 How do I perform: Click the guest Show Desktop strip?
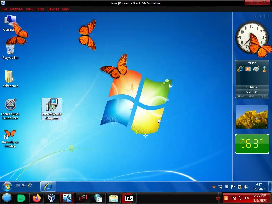[x=270, y=186]
